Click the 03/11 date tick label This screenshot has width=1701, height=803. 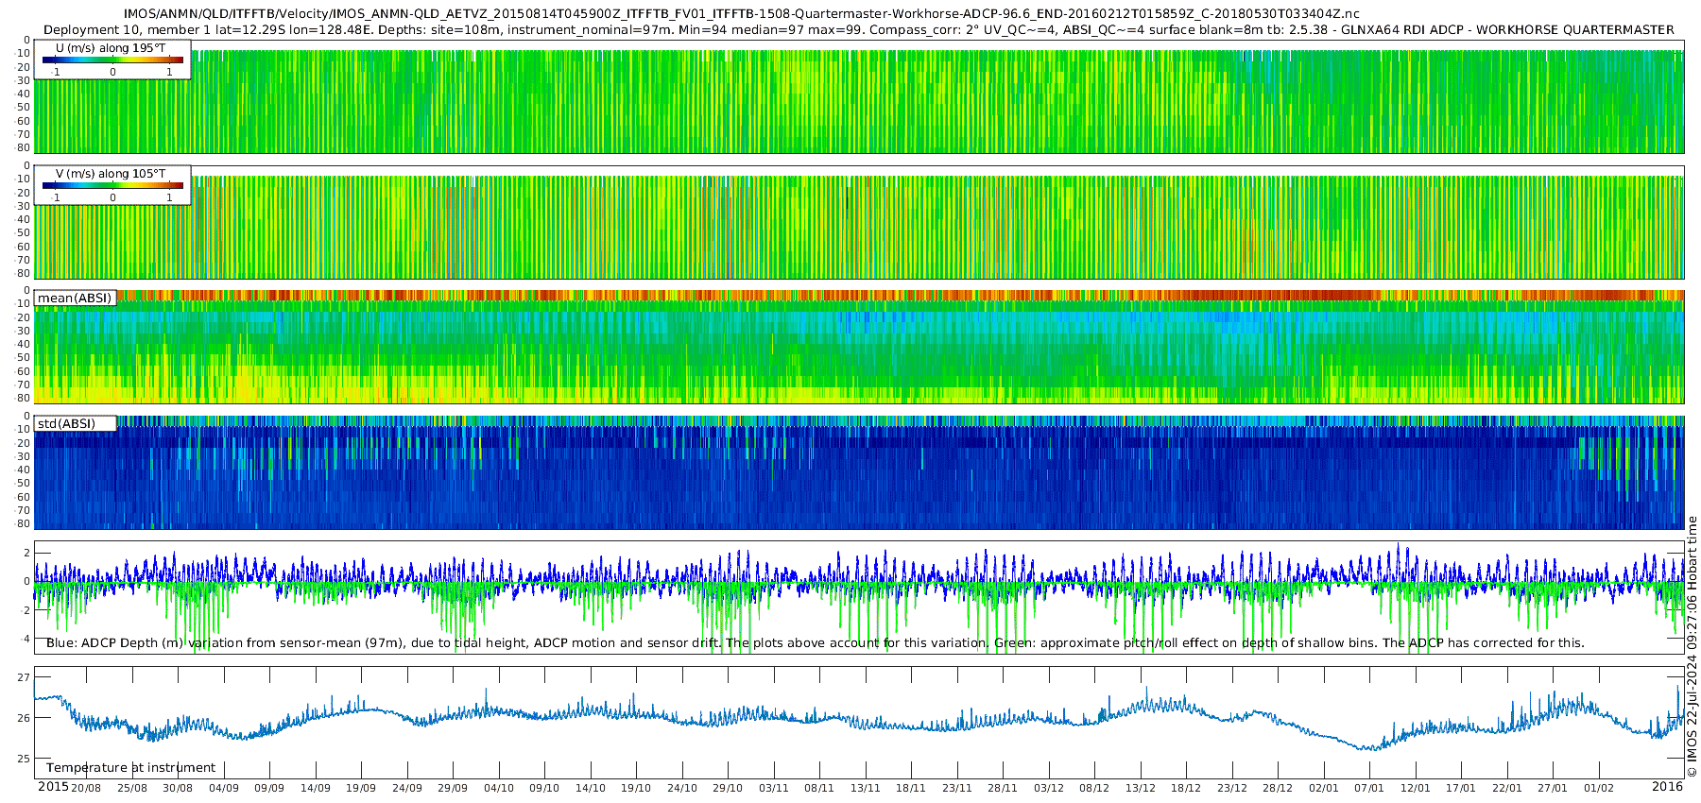[774, 788]
